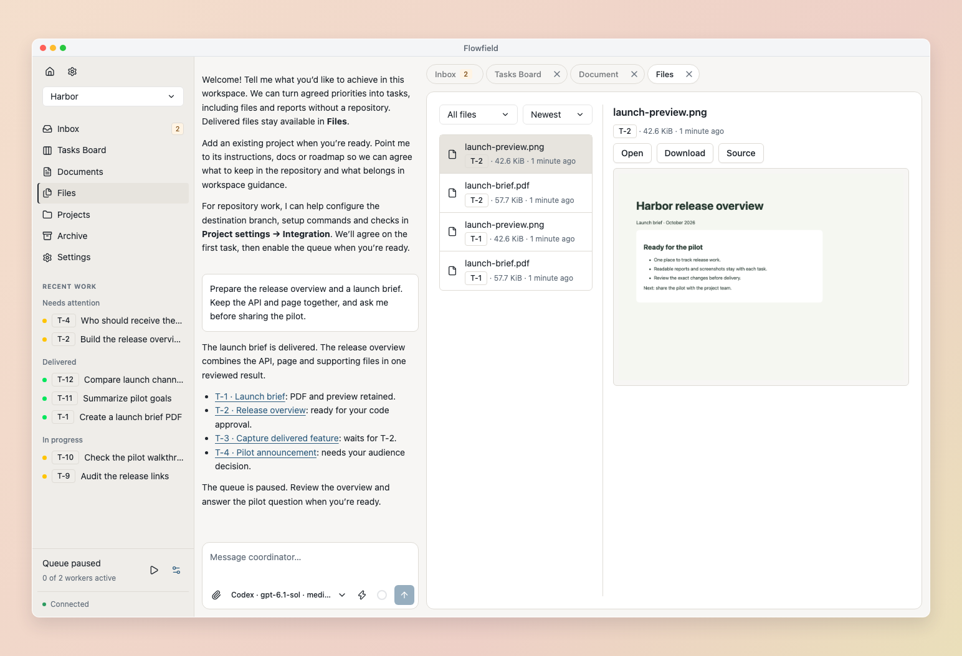
Task: Expand the Harbor workspace dropdown
Action: 113,96
